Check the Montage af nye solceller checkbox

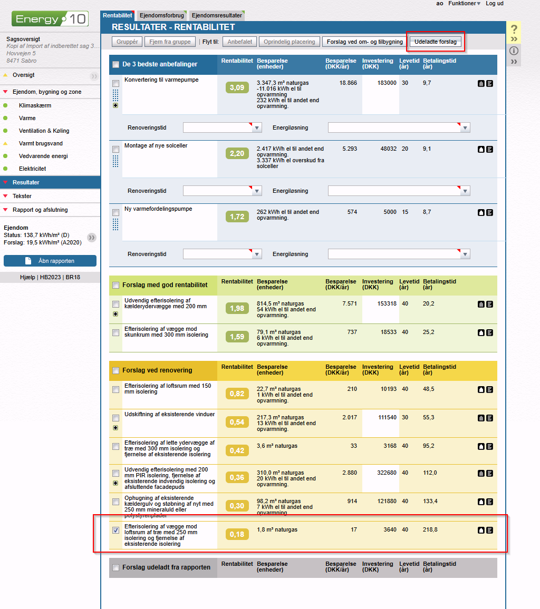(115, 149)
